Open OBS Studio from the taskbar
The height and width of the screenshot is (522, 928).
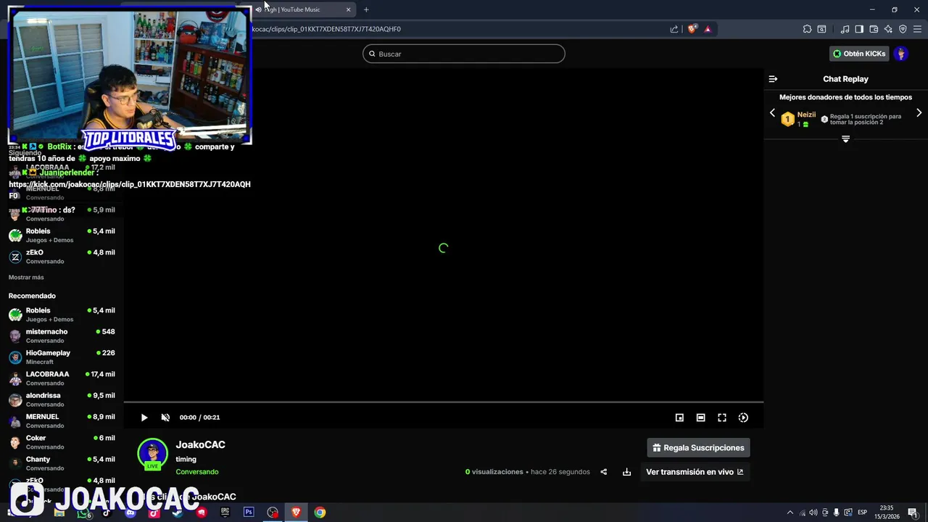click(273, 512)
